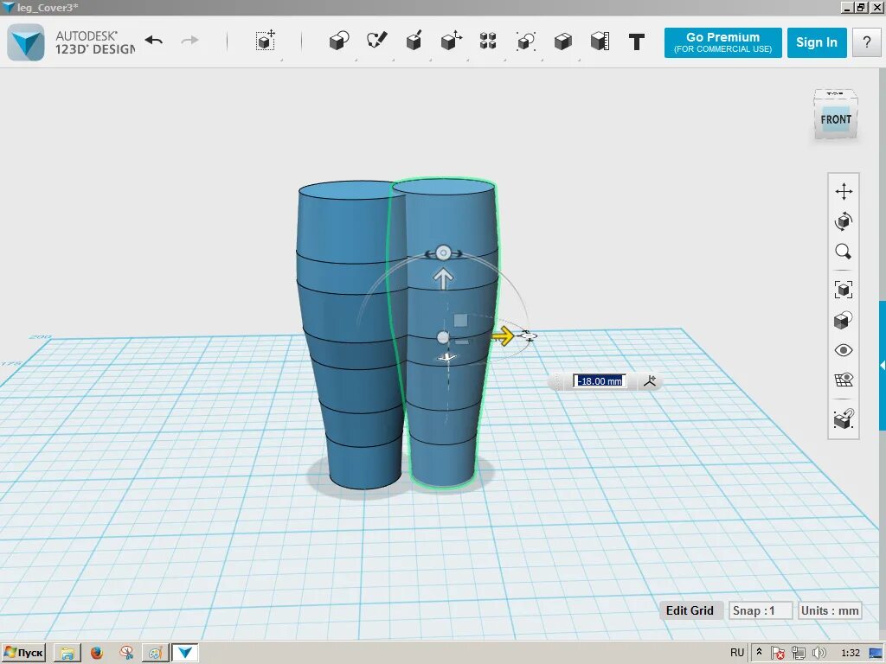Open the Measure tool
The width and height of the screenshot is (886, 664).
(600, 41)
